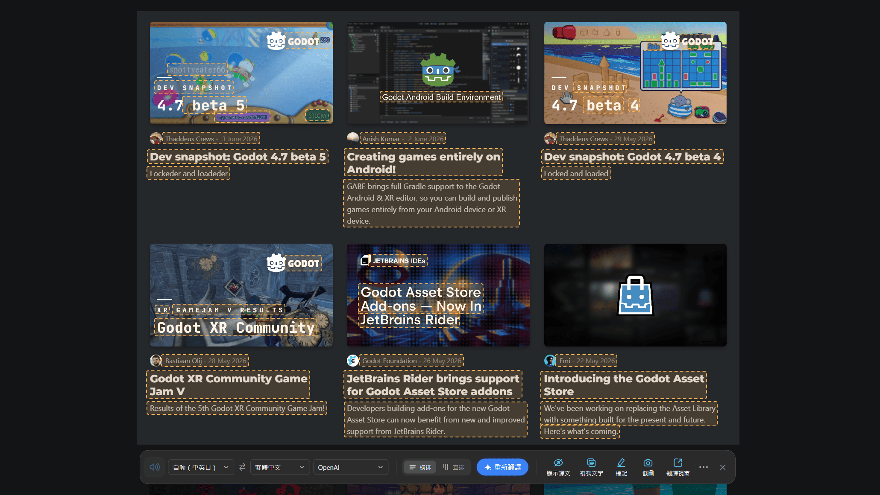Open article Creating games entirely on Android!

tap(423, 163)
